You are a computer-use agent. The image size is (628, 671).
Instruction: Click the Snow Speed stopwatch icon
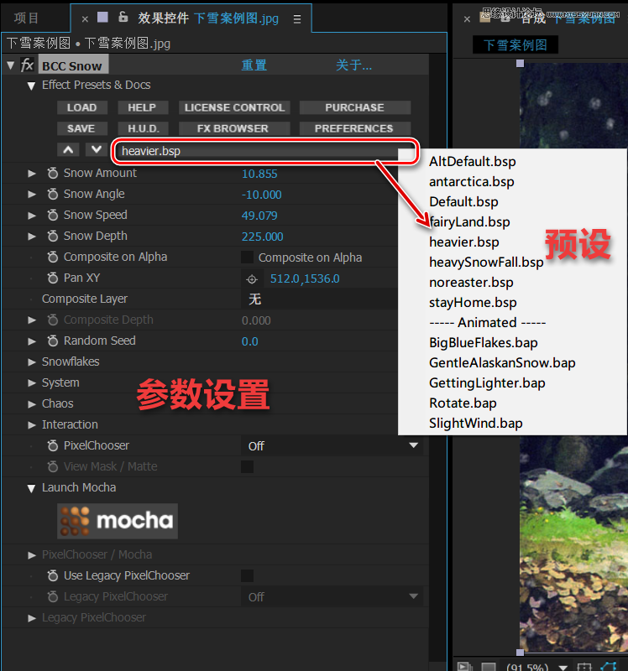(x=52, y=216)
